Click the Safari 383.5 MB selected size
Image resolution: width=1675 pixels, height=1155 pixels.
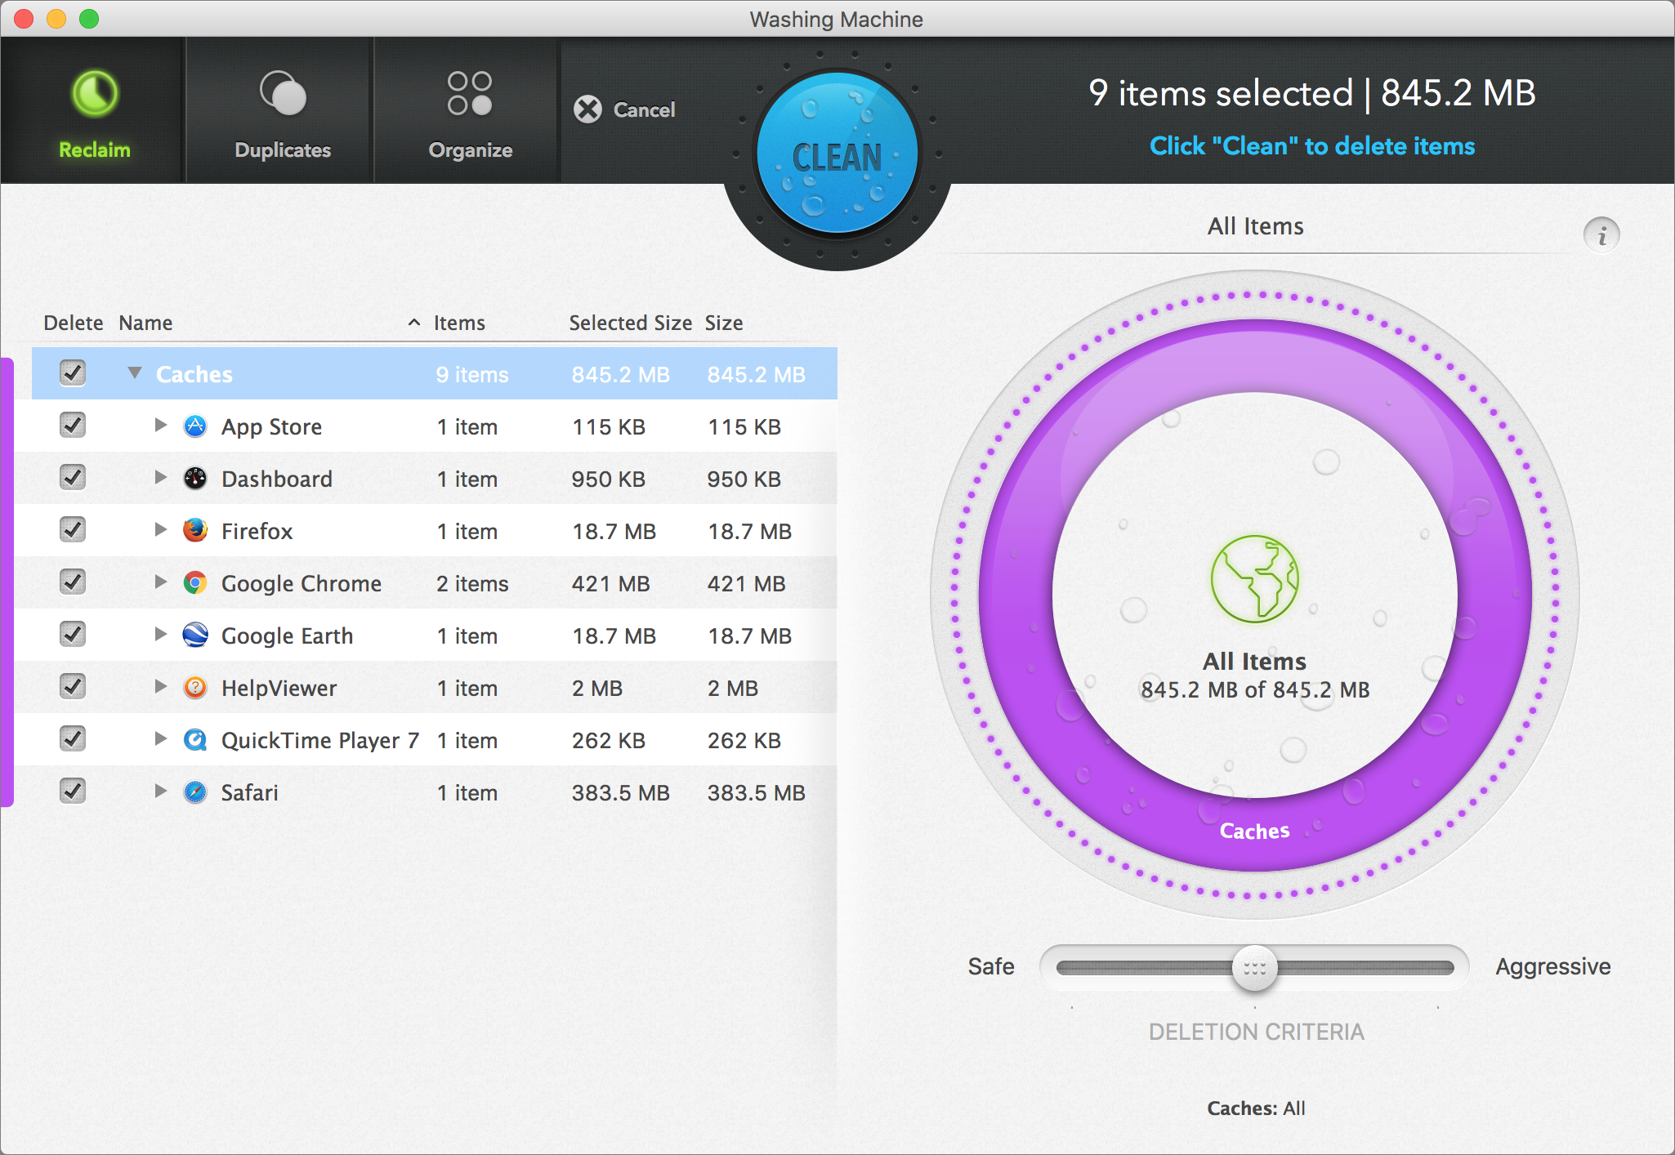620,792
